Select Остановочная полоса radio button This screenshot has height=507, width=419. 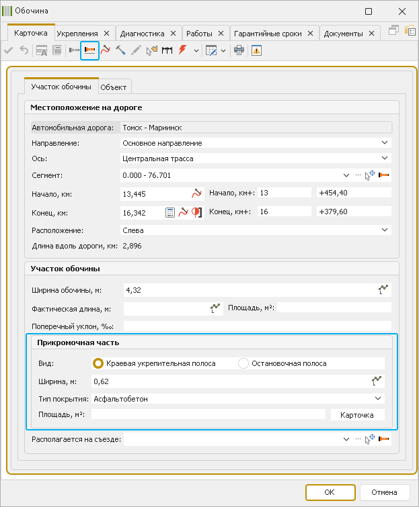243,363
